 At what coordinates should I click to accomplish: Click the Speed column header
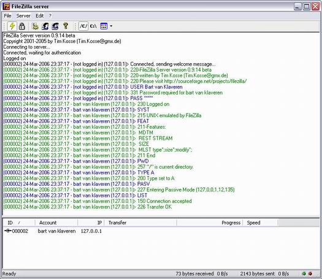point(260,223)
